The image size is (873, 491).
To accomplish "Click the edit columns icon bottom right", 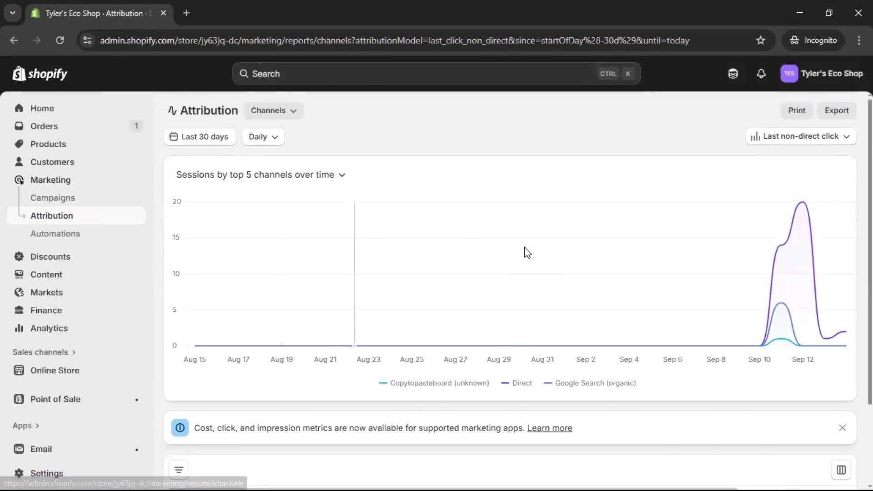I will pyautogui.click(x=841, y=470).
